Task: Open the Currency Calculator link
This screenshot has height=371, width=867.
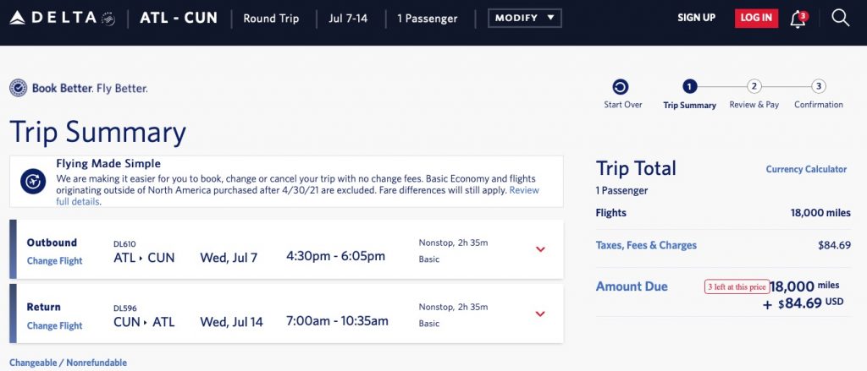Action: pyautogui.click(x=806, y=169)
